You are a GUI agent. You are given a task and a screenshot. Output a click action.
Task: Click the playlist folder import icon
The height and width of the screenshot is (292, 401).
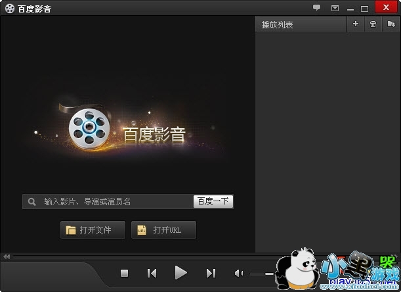[391, 24]
